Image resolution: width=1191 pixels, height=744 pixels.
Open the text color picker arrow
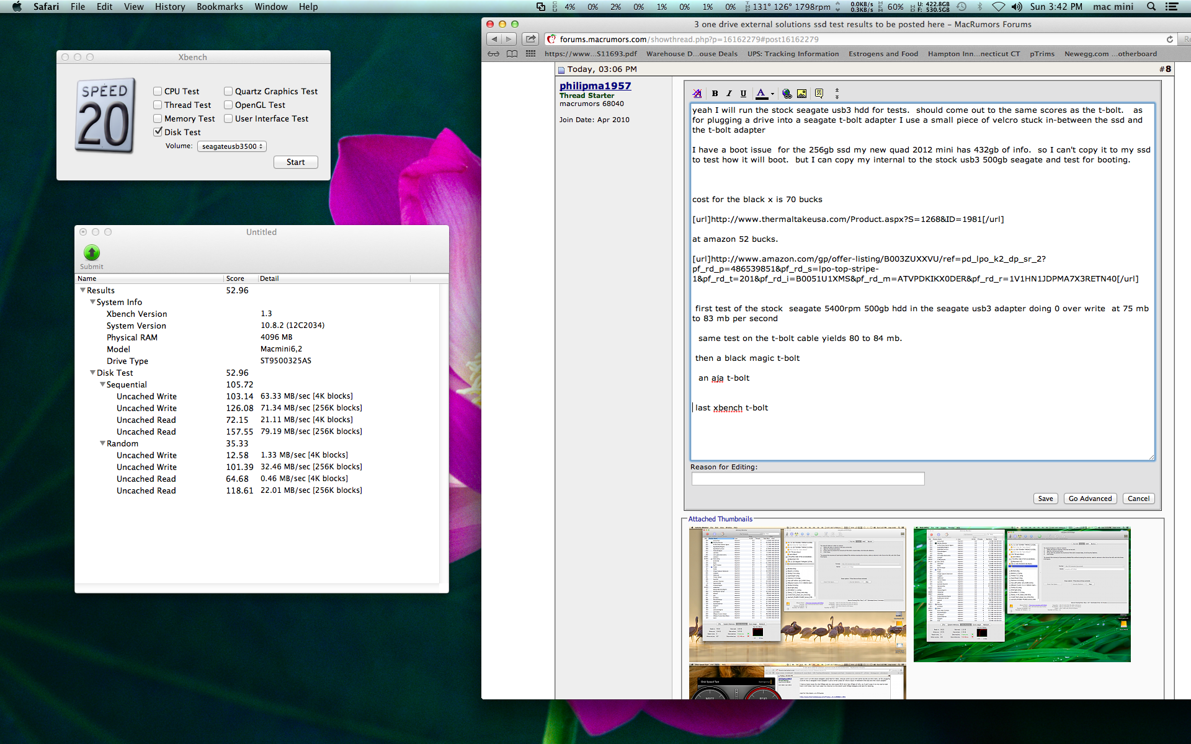click(772, 94)
